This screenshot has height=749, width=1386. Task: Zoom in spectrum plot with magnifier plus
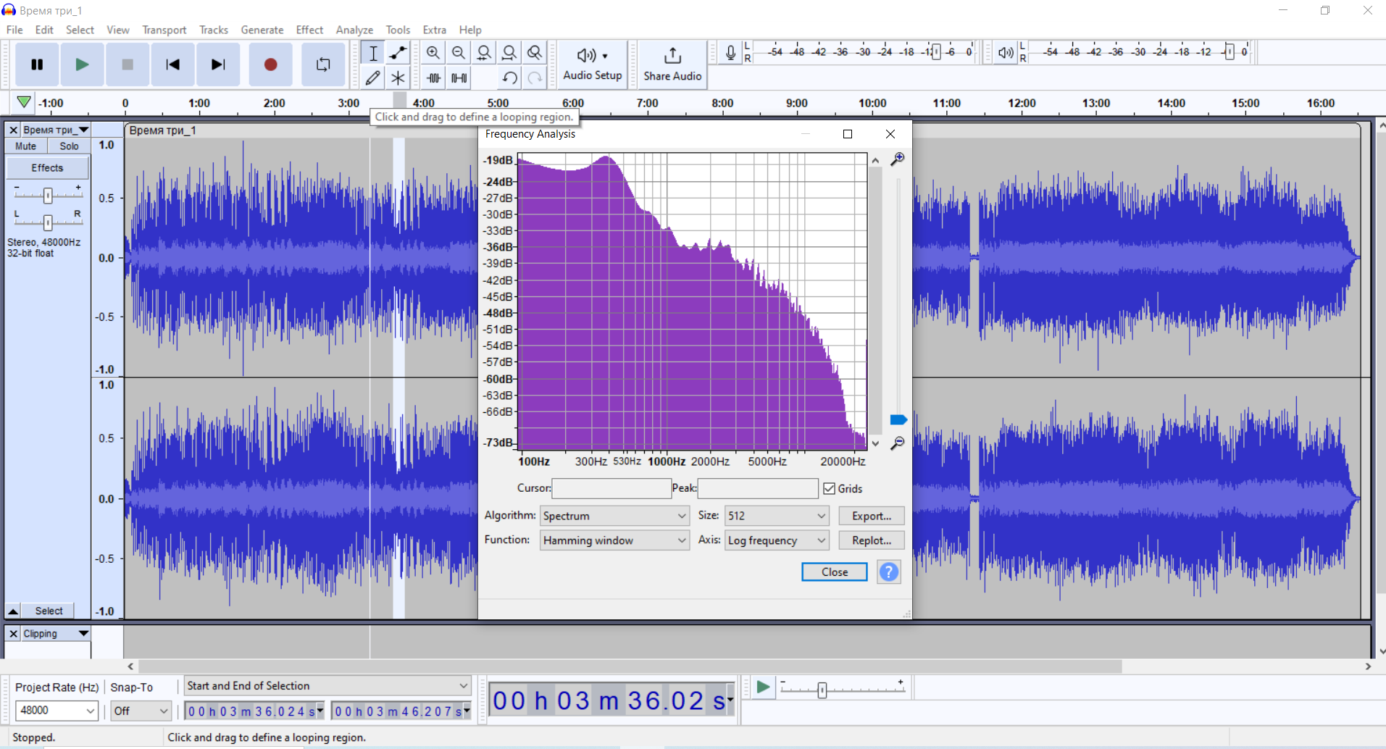pos(898,159)
